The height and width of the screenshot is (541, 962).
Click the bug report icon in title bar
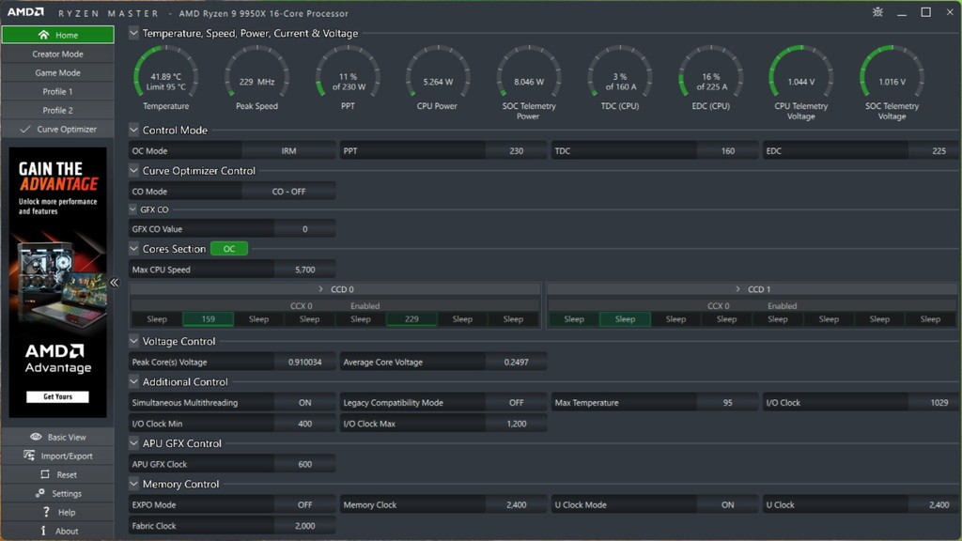877,12
